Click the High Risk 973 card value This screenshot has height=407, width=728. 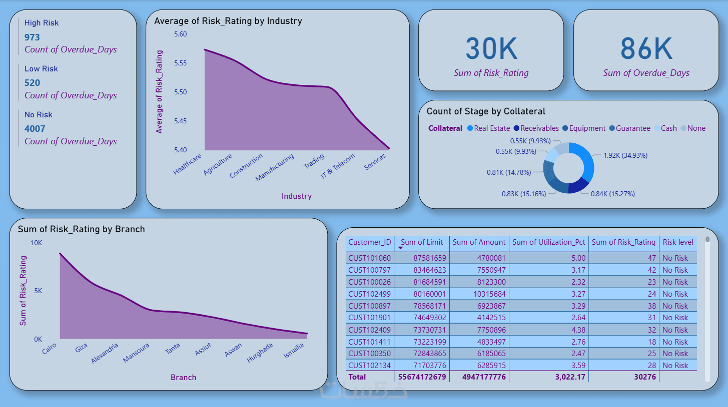pyautogui.click(x=32, y=37)
